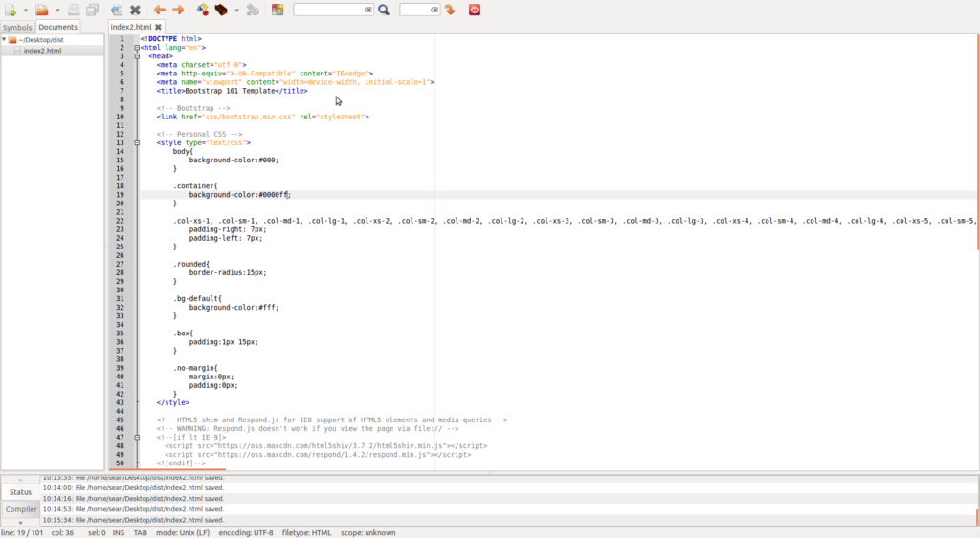Screen dimensions: 980x538
Task: Click the 'scope: unknown' status entry
Action: click(368, 533)
